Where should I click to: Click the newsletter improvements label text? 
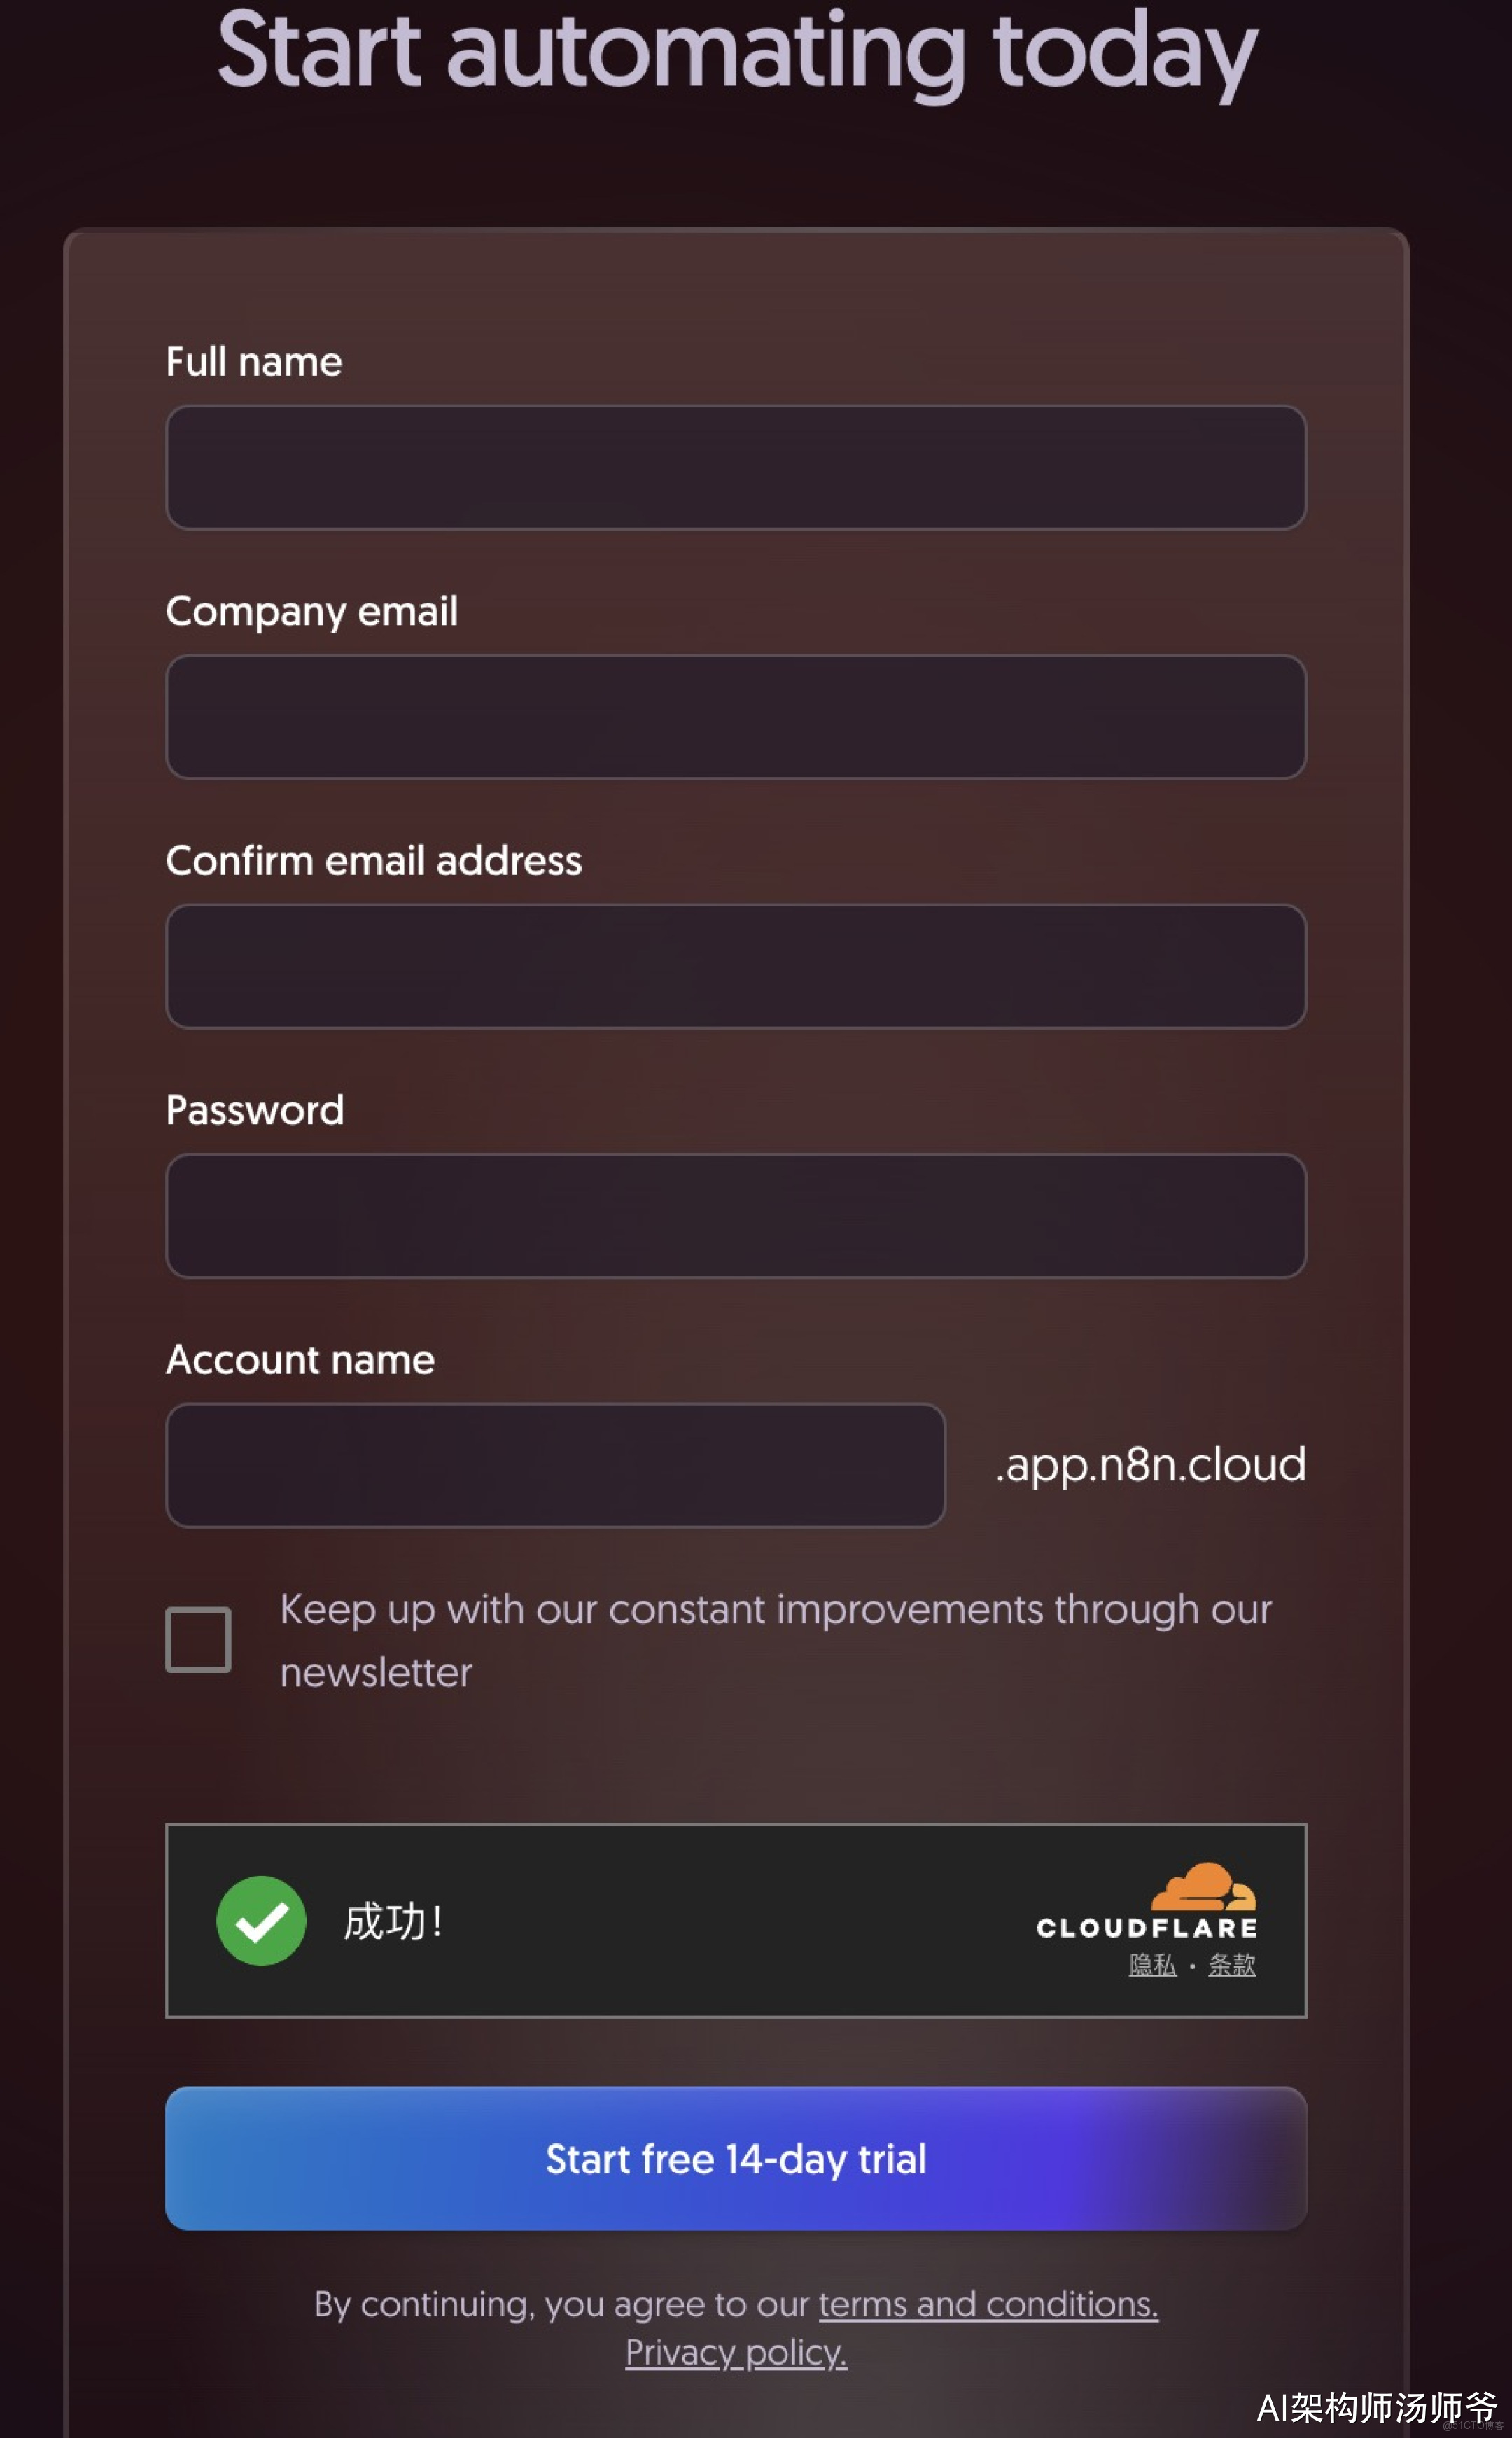(x=775, y=1640)
